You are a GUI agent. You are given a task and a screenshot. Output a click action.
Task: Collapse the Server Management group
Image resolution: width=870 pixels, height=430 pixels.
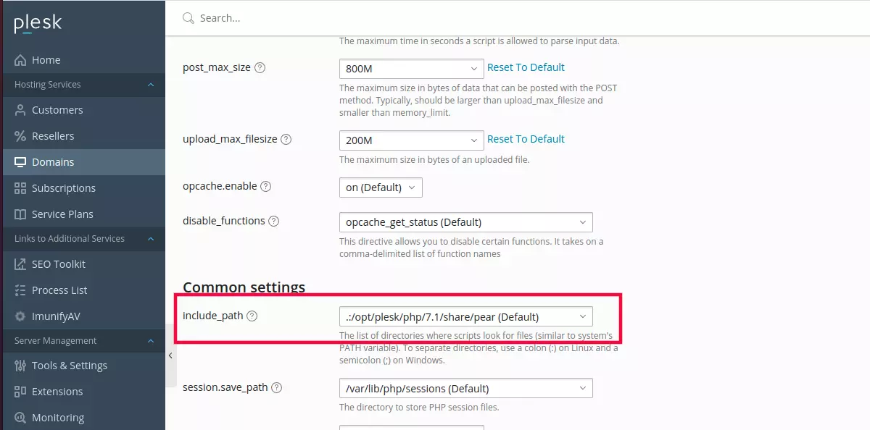click(x=151, y=340)
